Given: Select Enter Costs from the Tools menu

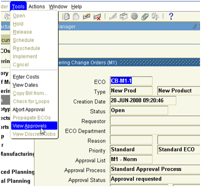Looking at the screenshot, I should pyautogui.click(x=34, y=77).
